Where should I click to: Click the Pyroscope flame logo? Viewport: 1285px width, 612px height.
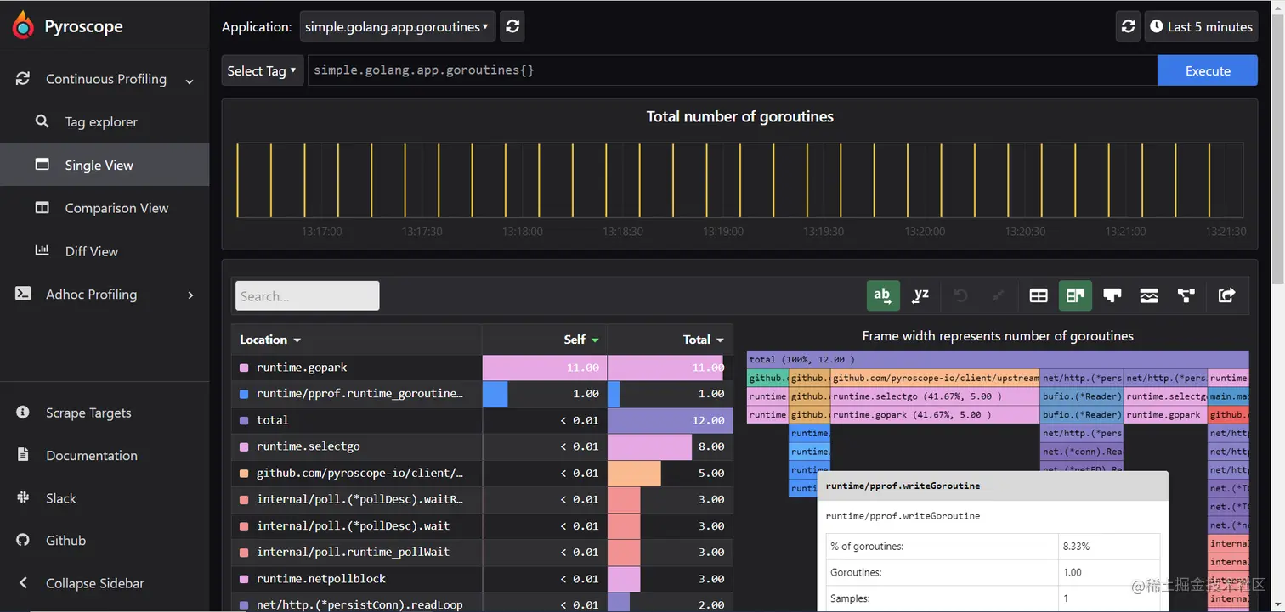click(x=24, y=25)
